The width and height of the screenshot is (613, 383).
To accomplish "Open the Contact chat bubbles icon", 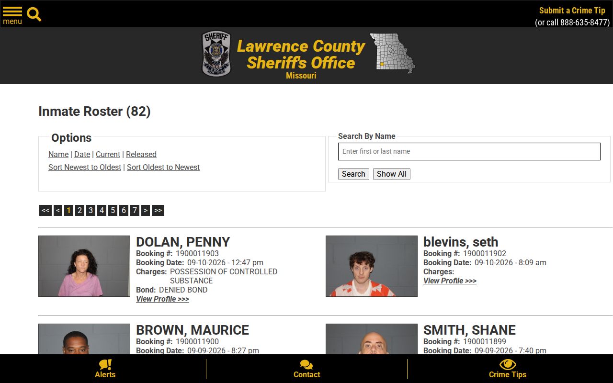I will [306, 365].
